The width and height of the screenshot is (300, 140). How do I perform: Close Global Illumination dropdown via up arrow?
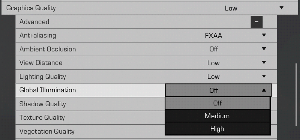point(264,90)
